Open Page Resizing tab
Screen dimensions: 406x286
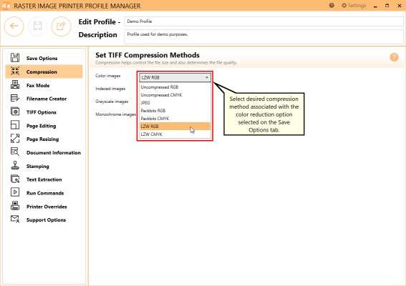pyautogui.click(x=43, y=139)
